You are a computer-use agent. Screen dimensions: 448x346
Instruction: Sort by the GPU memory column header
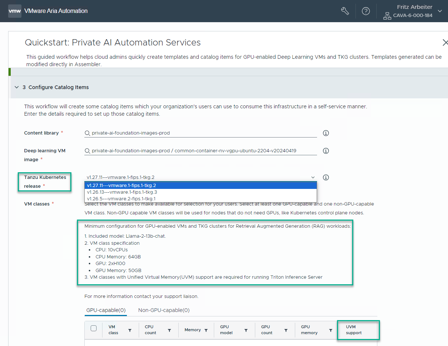tap(309, 330)
